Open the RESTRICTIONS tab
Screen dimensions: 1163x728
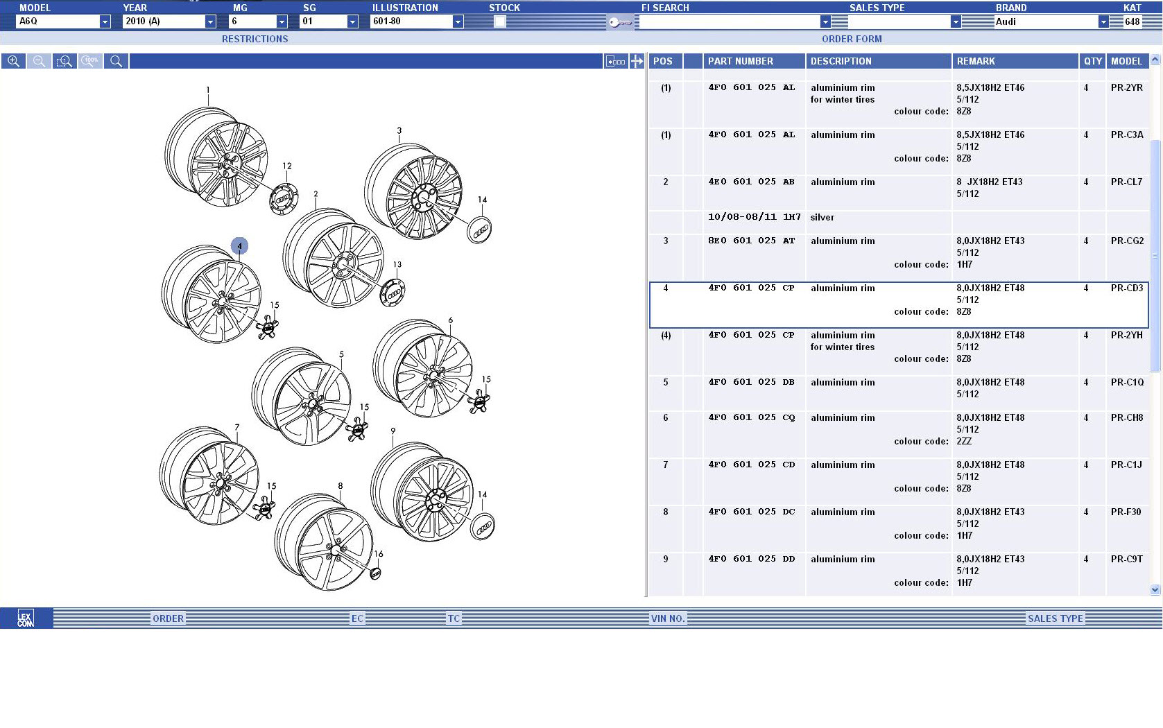pyautogui.click(x=255, y=40)
